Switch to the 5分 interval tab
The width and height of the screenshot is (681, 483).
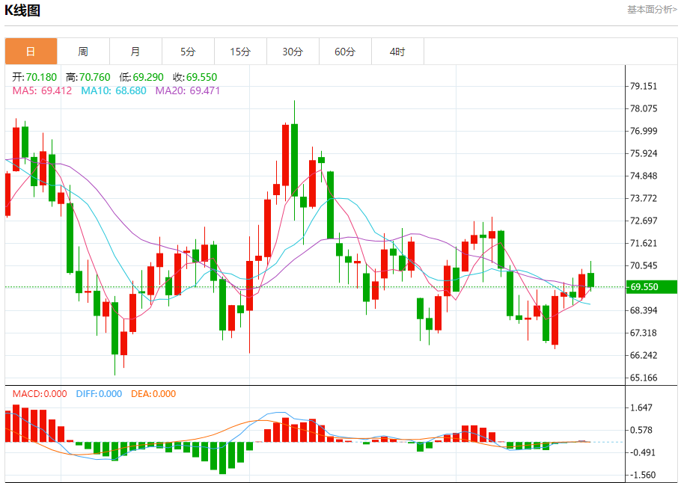point(188,52)
